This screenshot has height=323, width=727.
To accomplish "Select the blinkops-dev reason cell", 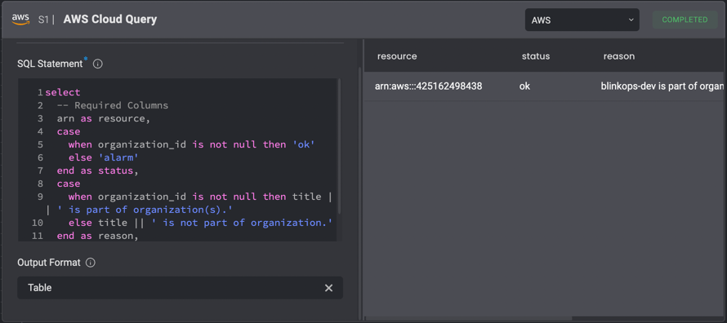I will (x=662, y=86).
